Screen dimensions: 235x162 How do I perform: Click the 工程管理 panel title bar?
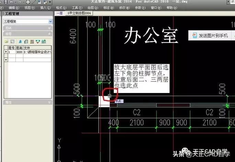click(27, 14)
